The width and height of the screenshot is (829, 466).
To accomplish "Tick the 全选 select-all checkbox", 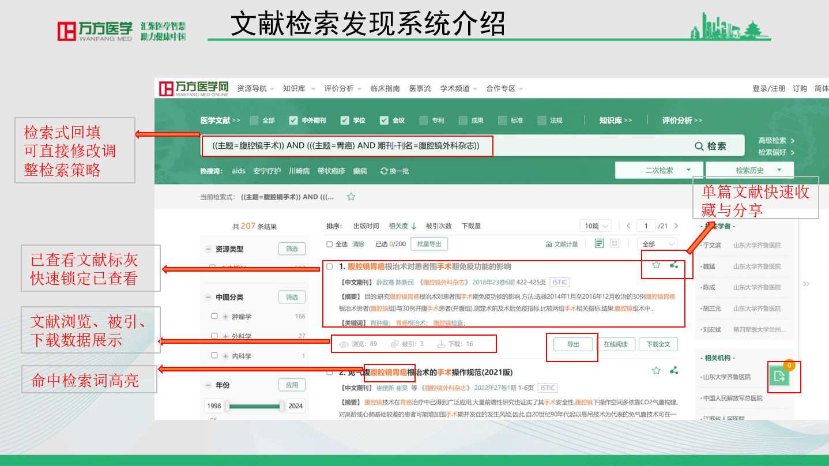I will click(x=330, y=244).
